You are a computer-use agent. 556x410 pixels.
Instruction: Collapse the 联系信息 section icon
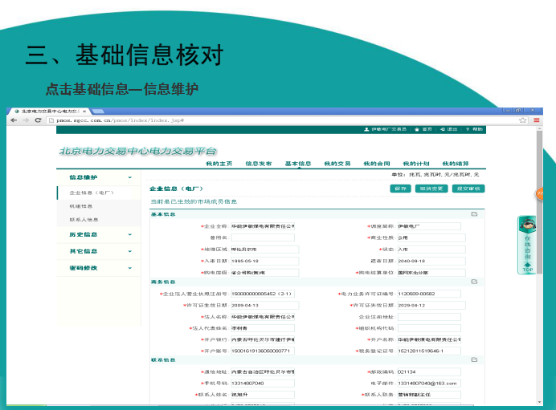point(474,361)
